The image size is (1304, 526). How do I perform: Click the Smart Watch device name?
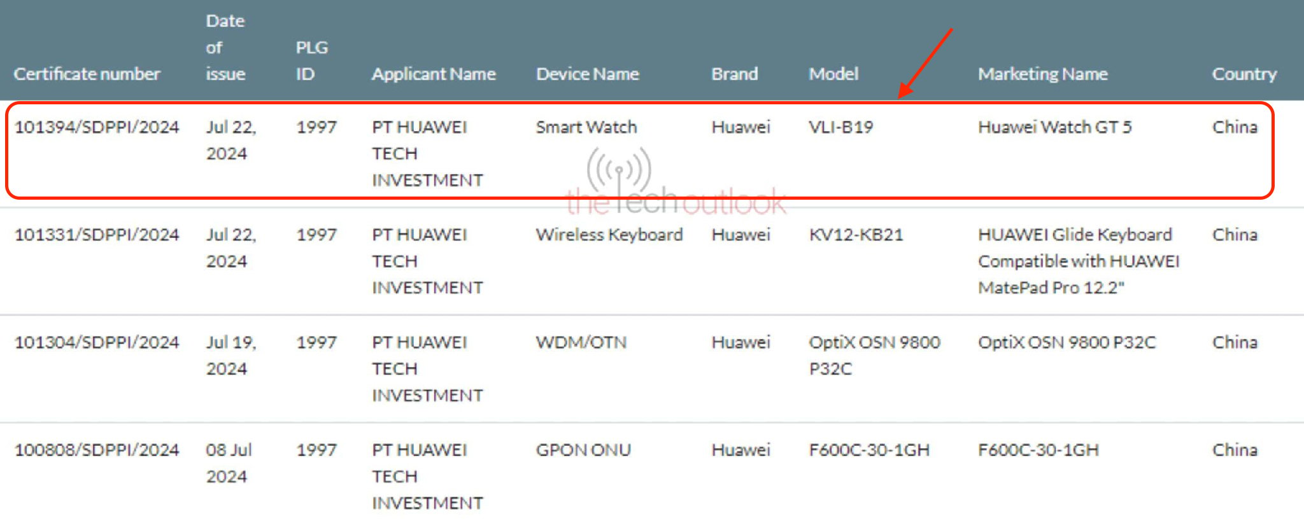pyautogui.click(x=586, y=127)
